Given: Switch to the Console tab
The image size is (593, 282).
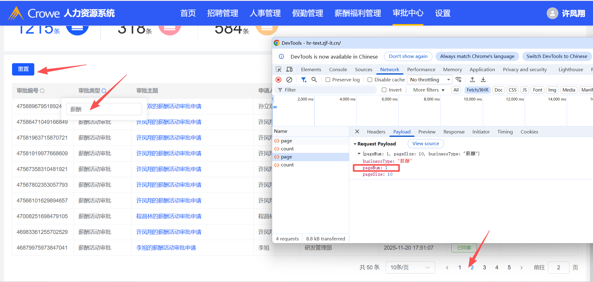Looking at the screenshot, I should (338, 70).
